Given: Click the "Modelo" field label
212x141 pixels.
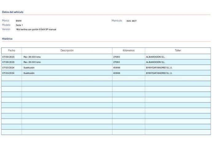Looking at the screenshot, I should pos(6,25).
